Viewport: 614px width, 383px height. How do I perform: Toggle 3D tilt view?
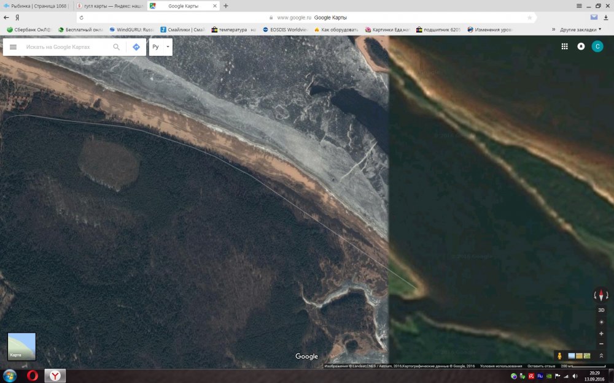point(601,310)
